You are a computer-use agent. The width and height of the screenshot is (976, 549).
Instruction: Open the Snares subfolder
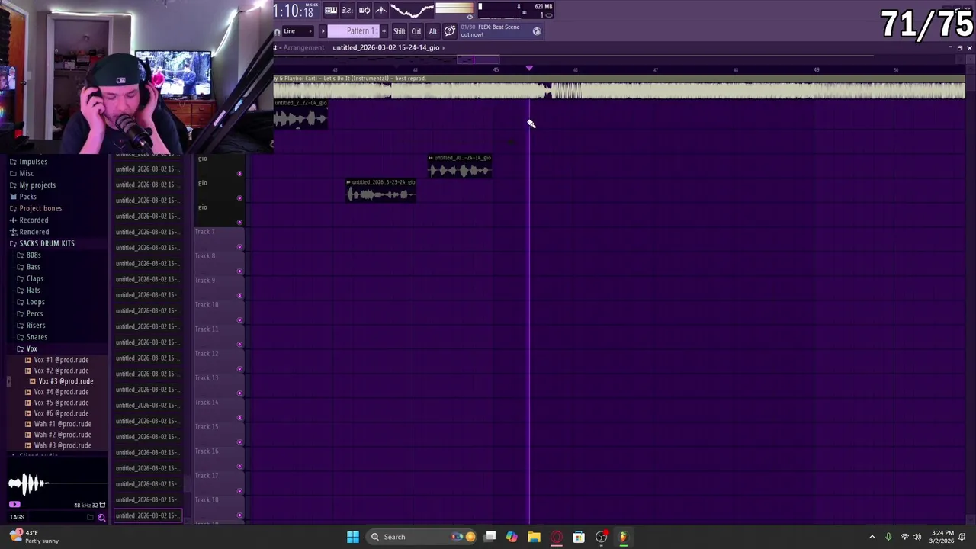tap(37, 337)
